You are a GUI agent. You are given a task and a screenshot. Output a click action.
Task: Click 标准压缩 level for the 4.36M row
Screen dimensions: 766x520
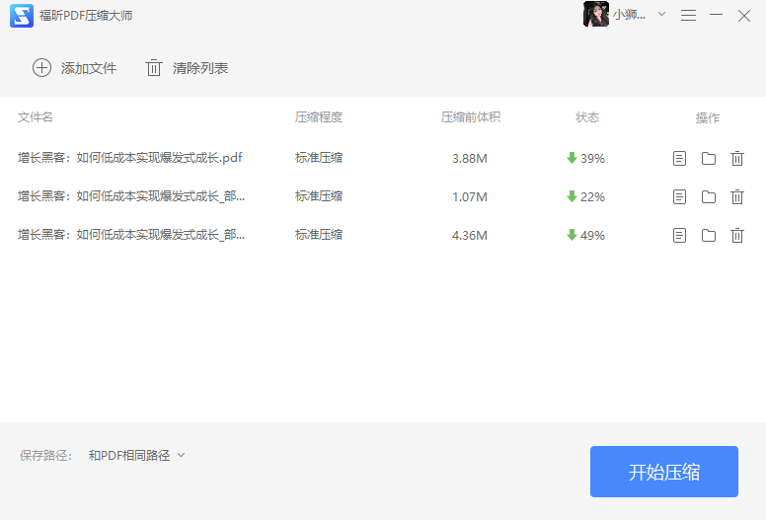319,235
